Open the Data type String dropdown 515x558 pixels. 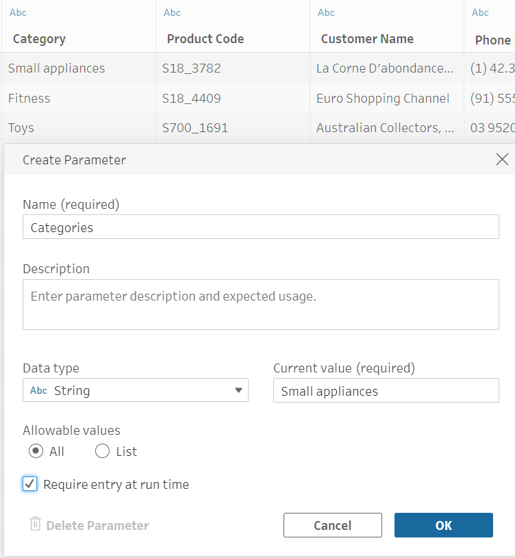[x=136, y=390]
